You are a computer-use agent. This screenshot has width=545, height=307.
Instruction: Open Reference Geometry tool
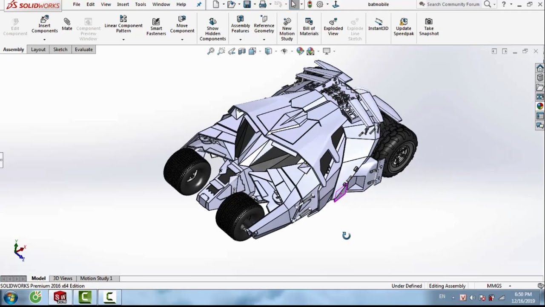coord(264,25)
